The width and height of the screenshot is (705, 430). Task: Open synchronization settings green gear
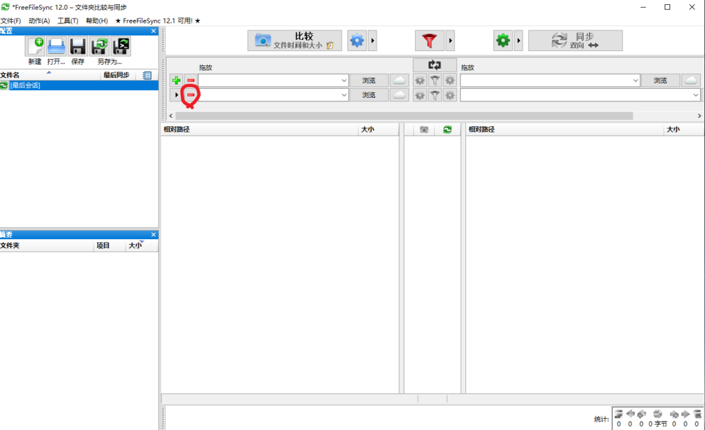pyautogui.click(x=503, y=41)
